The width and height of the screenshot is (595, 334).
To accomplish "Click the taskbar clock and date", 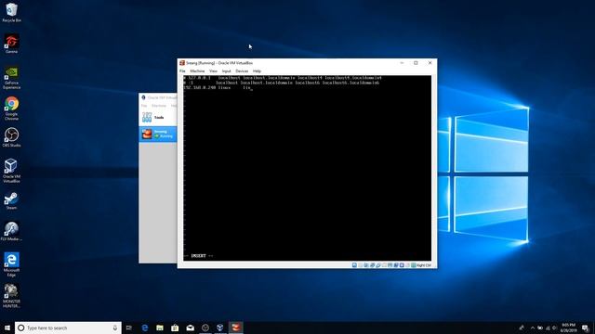I will point(568,328).
